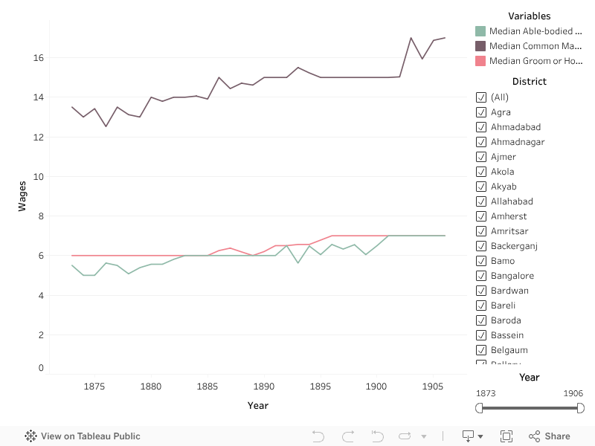Click the right handle of the Year slider
This screenshot has height=446, width=595.
580,408
